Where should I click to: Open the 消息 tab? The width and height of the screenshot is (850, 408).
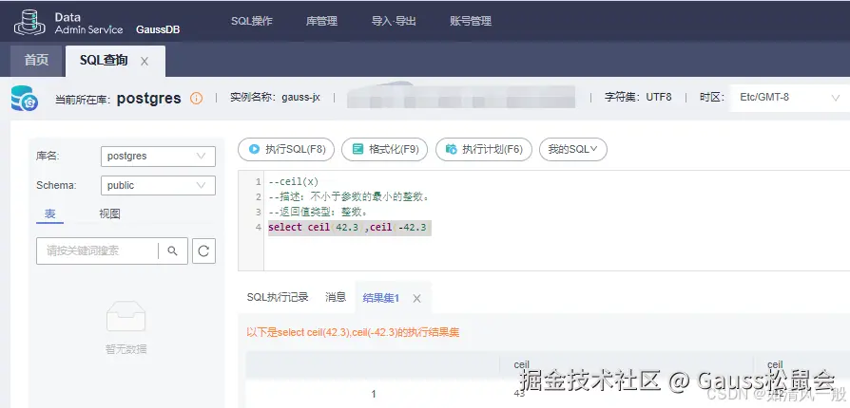[336, 297]
